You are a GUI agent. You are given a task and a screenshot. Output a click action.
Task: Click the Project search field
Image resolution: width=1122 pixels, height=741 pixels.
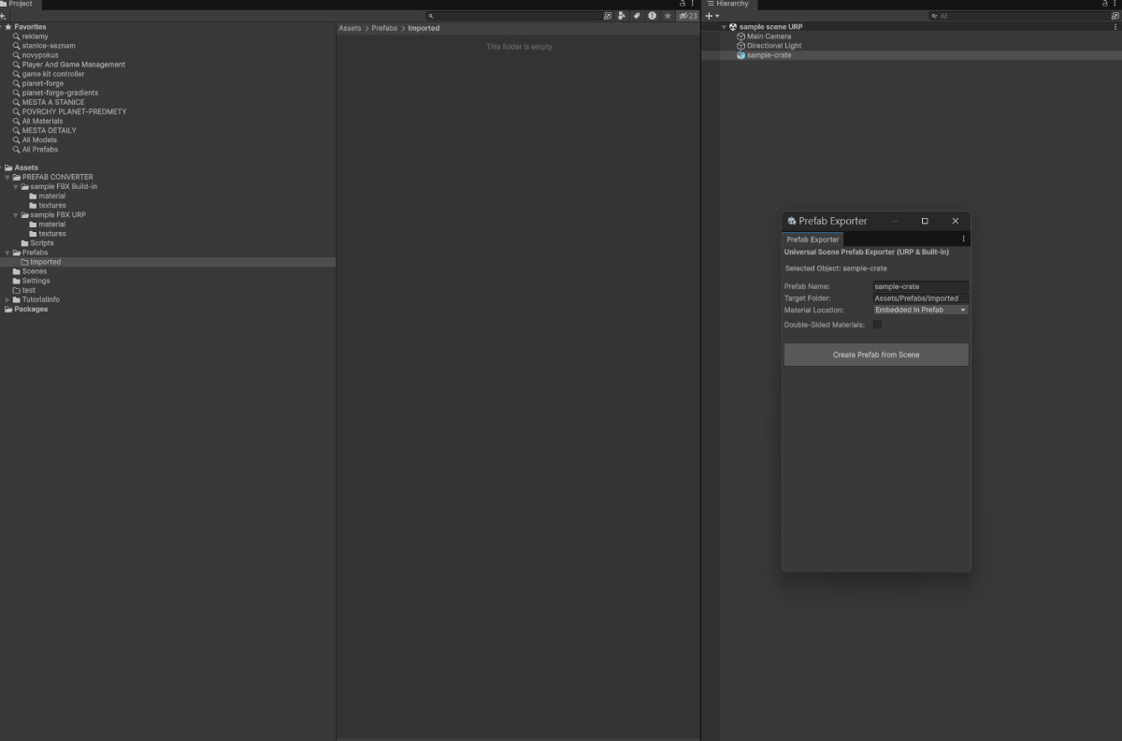click(513, 16)
